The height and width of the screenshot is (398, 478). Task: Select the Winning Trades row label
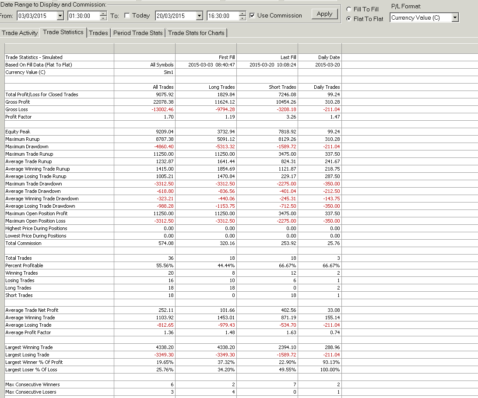21,273
